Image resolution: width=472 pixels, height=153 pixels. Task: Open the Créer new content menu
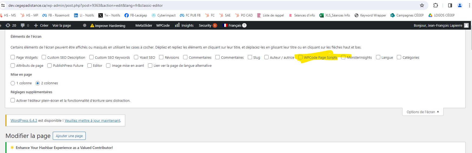coord(41,25)
